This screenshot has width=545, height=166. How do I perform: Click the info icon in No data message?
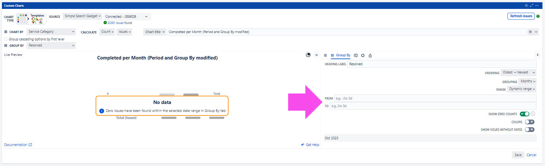point(102,111)
